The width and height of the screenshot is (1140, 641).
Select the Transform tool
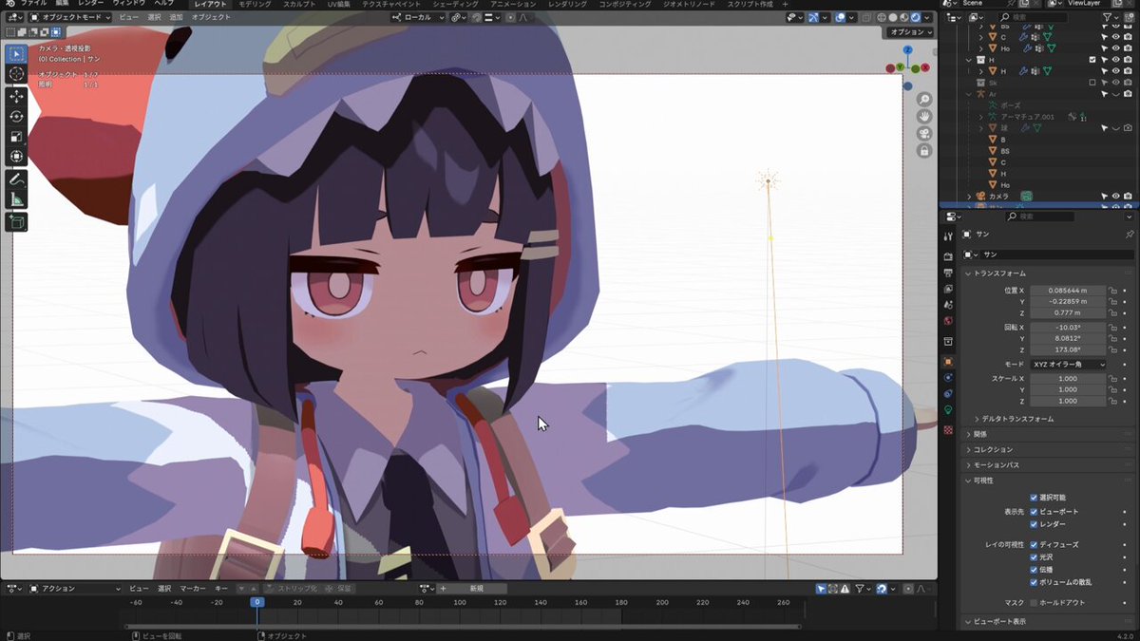point(17,156)
